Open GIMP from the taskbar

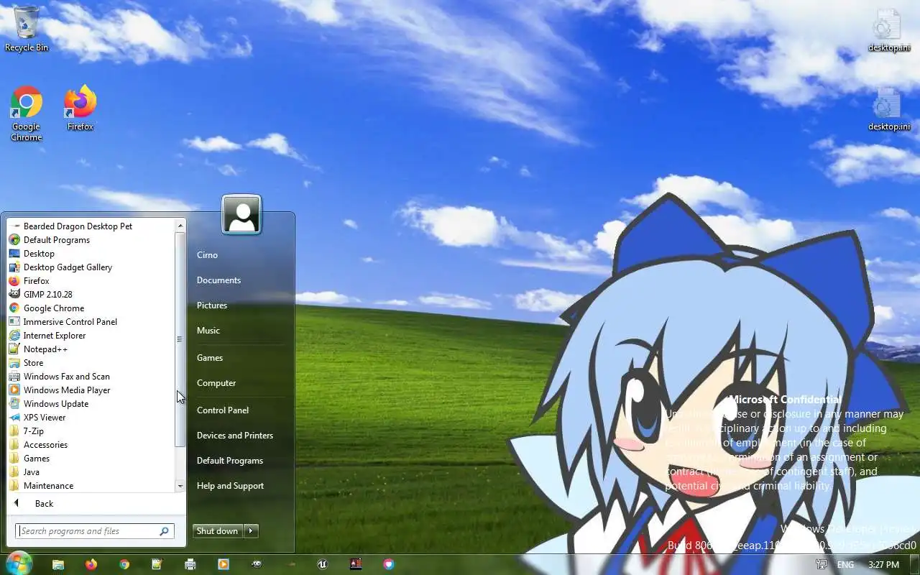tap(257, 564)
